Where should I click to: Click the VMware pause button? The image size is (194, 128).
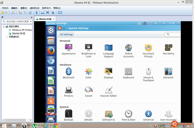(x=3, y=12)
